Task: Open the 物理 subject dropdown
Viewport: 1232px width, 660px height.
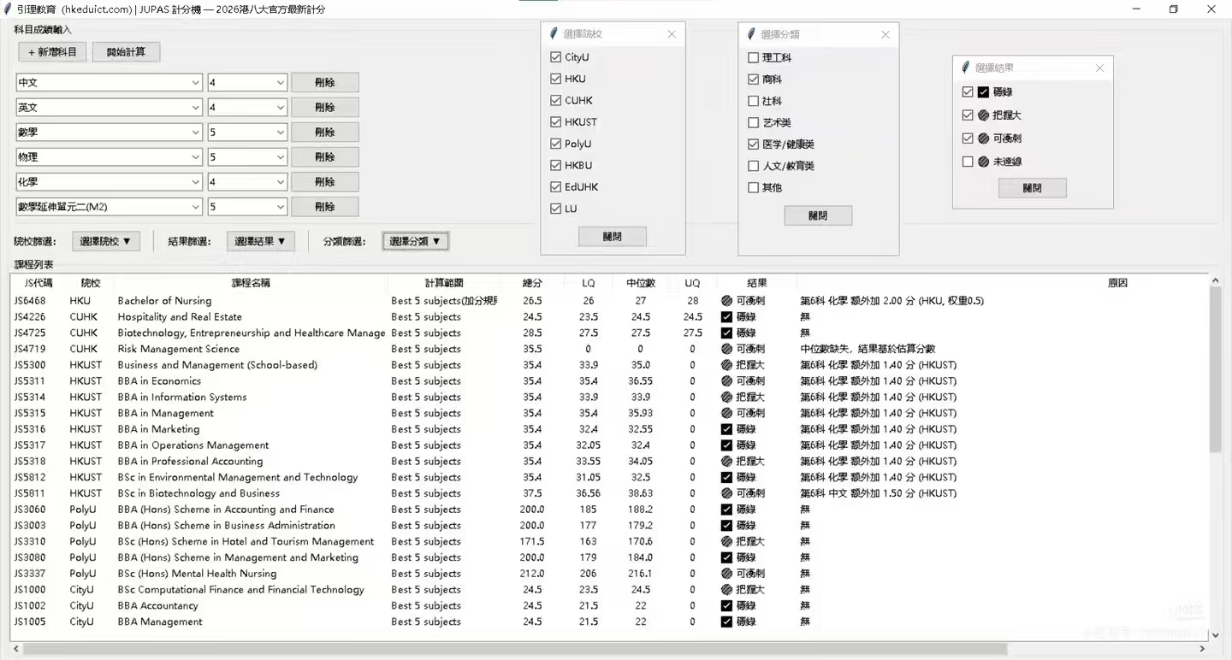Action: 194,157
